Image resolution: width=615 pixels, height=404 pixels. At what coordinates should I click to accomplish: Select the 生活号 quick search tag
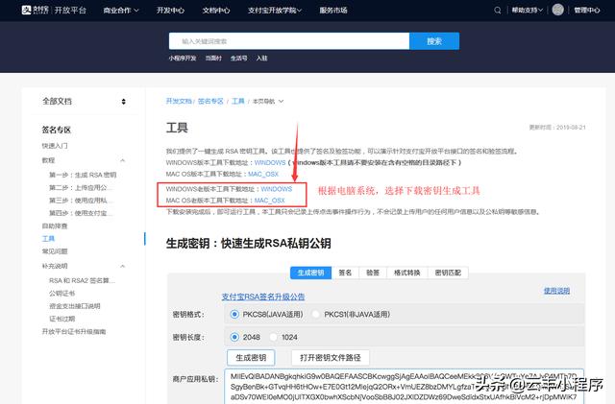tap(239, 58)
